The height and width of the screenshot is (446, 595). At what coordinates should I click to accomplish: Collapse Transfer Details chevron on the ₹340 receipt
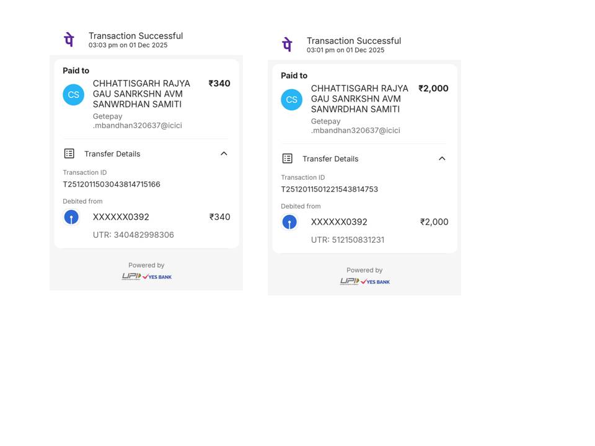coord(224,154)
